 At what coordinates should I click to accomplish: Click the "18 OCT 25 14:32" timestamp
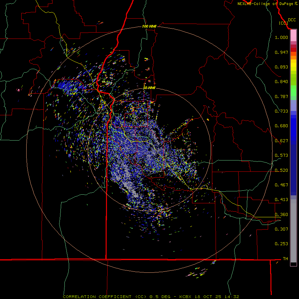point(217,297)
